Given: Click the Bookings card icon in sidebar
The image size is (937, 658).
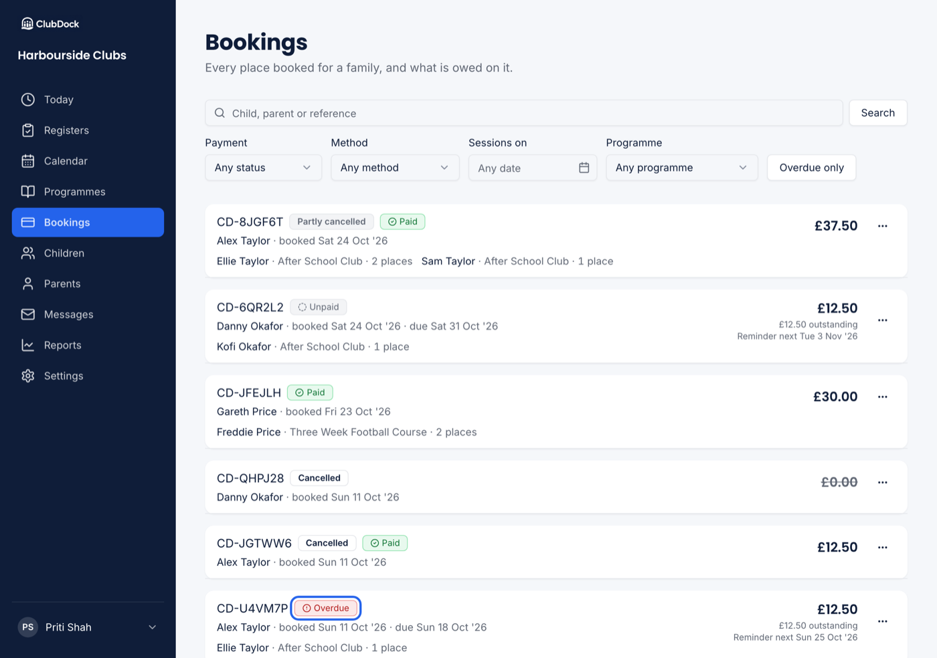Looking at the screenshot, I should click(28, 223).
